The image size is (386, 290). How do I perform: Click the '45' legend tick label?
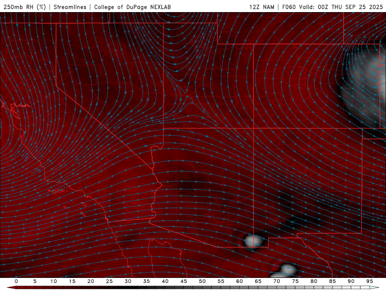click(184, 281)
